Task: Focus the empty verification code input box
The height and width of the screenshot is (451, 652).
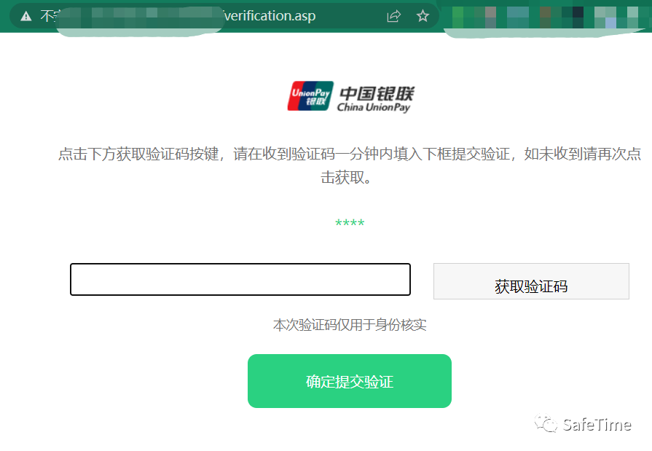Action: tap(240, 280)
